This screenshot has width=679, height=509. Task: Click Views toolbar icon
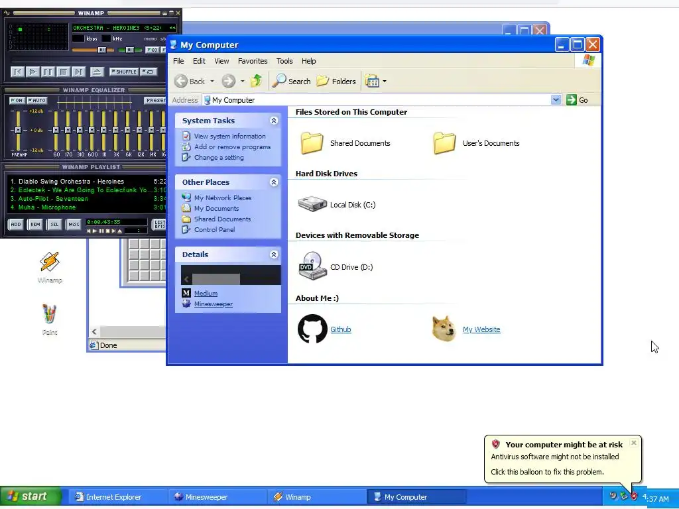pyautogui.click(x=372, y=81)
